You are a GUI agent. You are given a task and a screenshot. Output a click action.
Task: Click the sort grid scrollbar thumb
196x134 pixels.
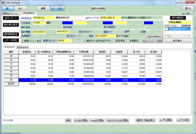coord(169,36)
